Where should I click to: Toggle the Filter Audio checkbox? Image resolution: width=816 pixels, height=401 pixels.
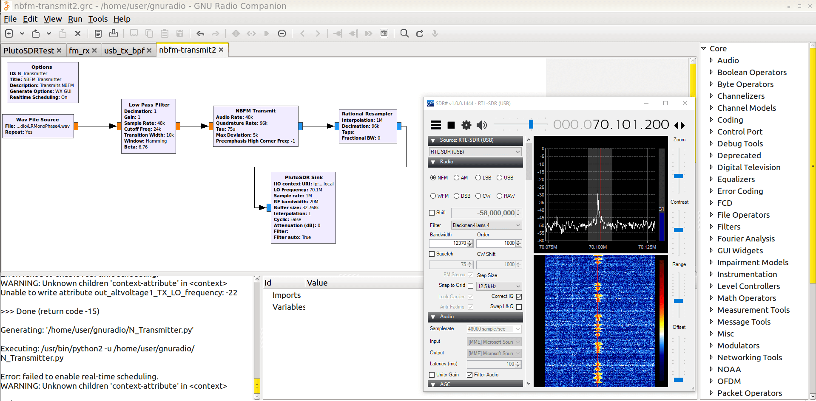[x=470, y=375]
